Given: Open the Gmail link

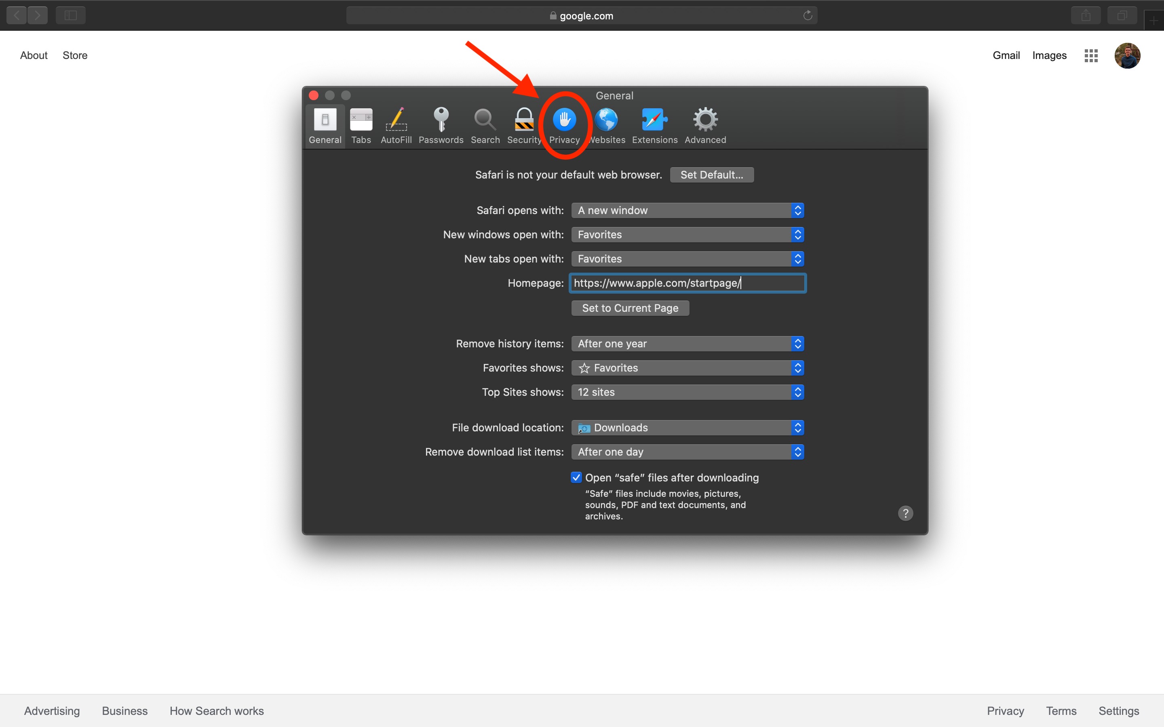Looking at the screenshot, I should pyautogui.click(x=1006, y=56).
